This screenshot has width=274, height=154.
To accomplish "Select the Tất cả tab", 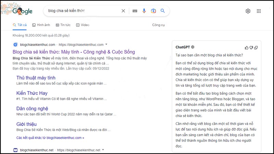I will coord(20,25).
